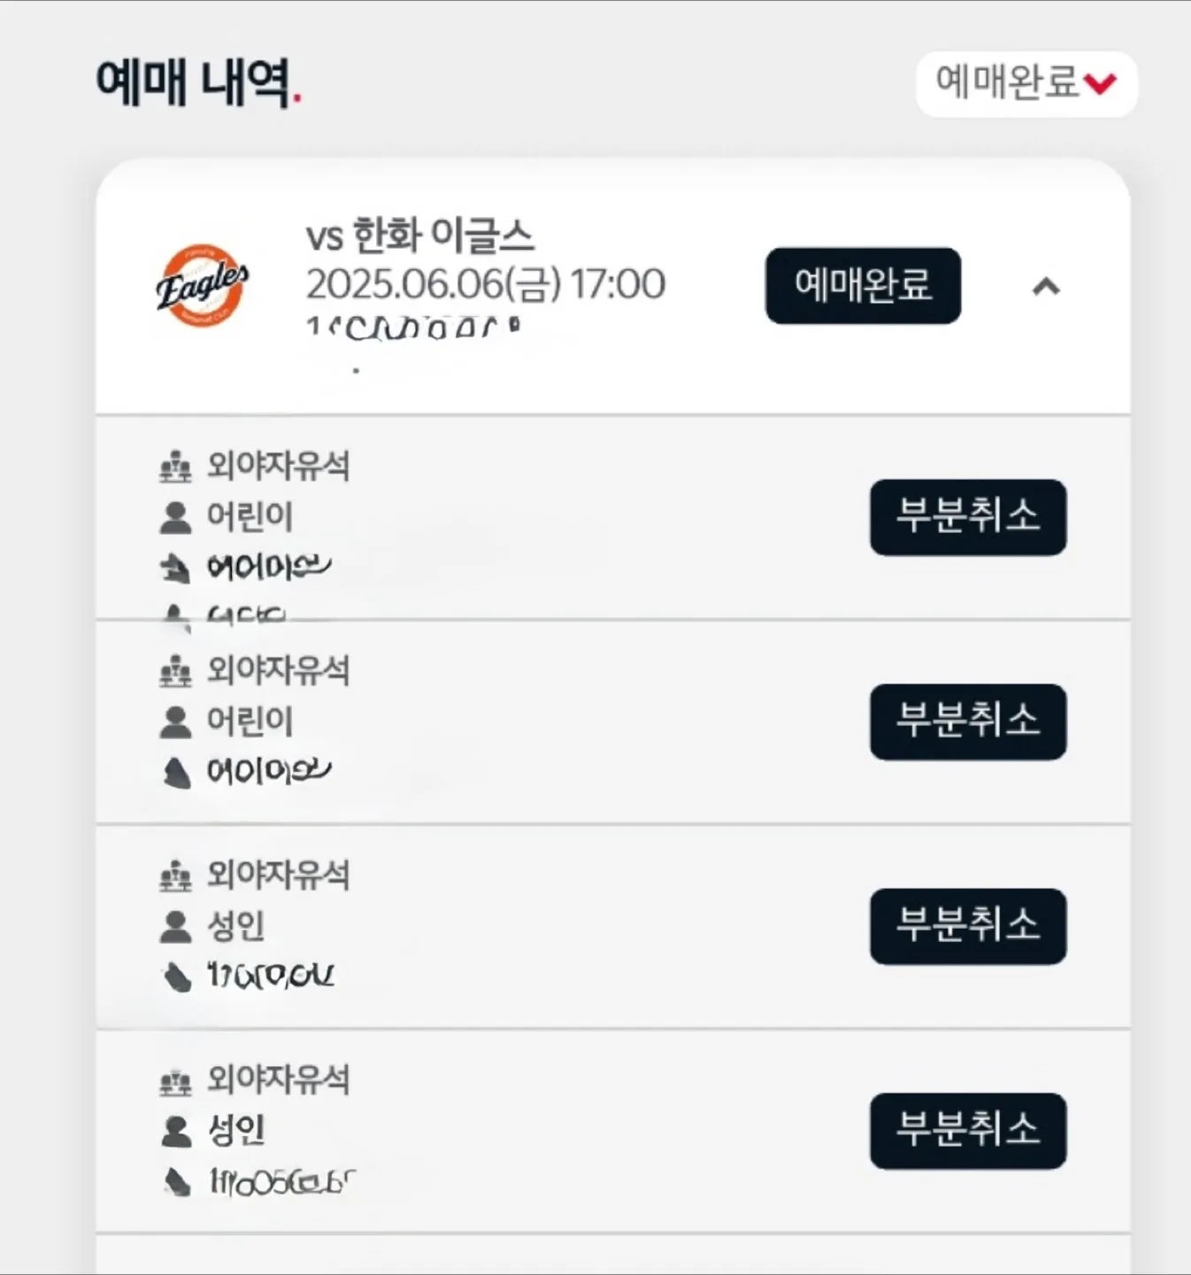Click the black 예매완료 status badge

(863, 285)
